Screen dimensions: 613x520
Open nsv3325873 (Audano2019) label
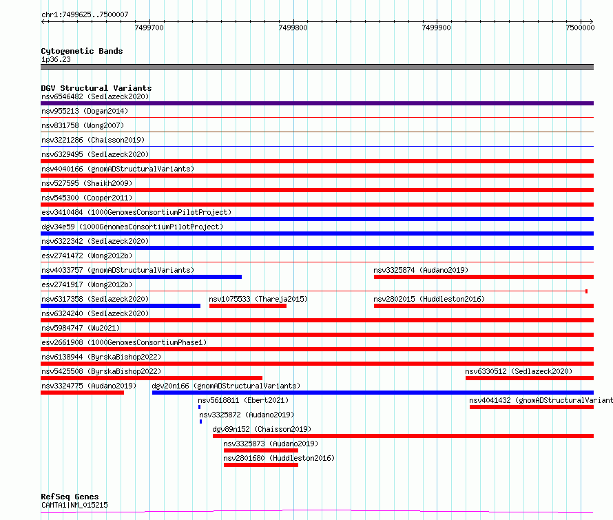[271, 444]
